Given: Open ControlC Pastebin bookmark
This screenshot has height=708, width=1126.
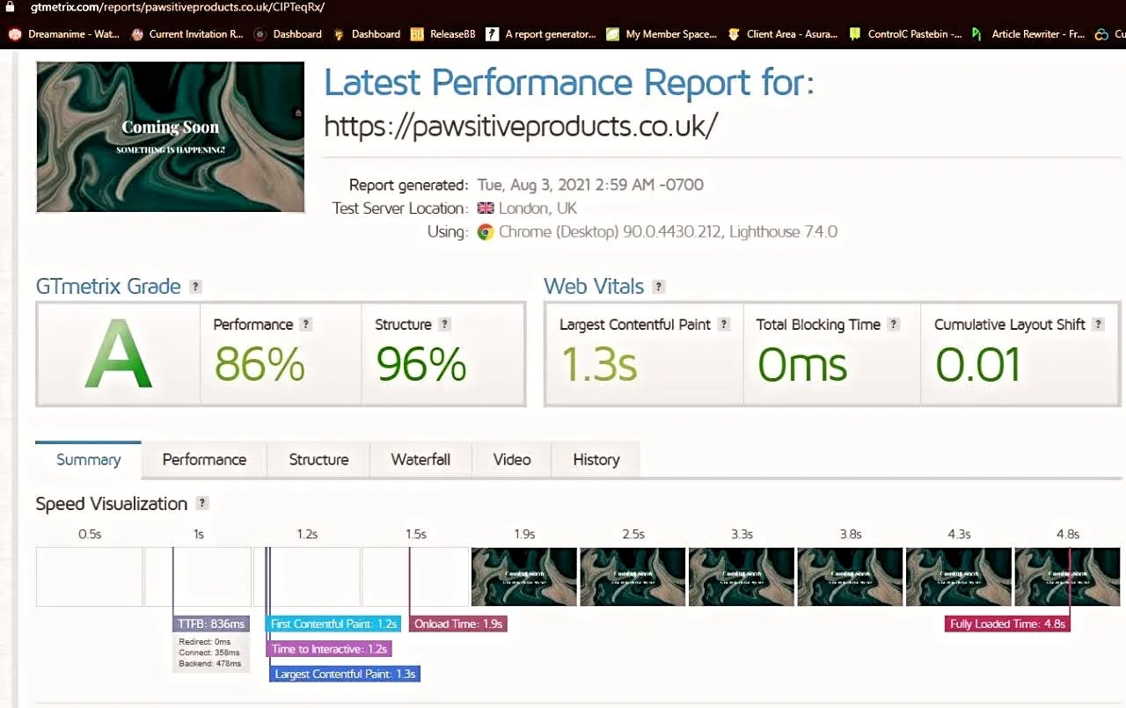Looking at the screenshot, I should [904, 34].
